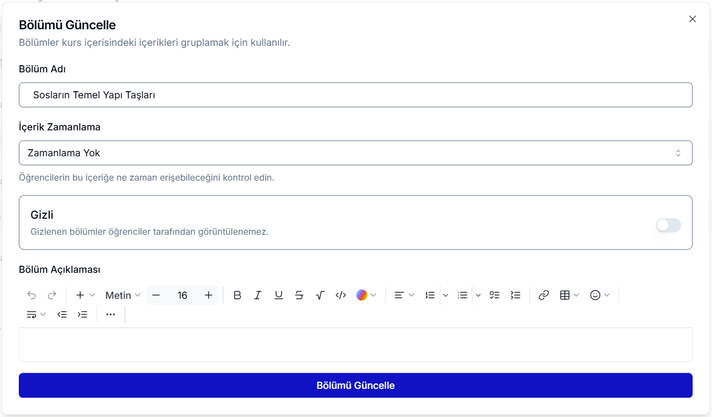Expand the numbered list style arrow
This screenshot has height=417, width=712.
(x=445, y=295)
